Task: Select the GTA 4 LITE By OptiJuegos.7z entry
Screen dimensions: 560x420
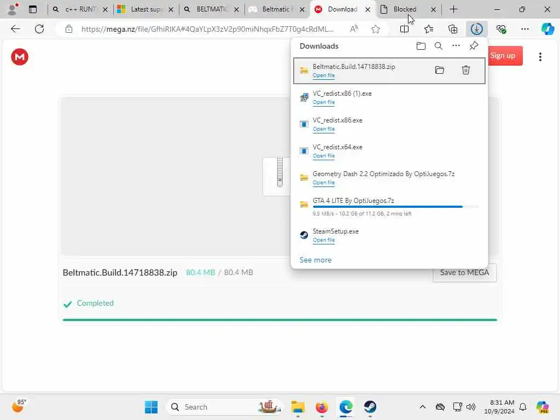Action: 389,206
